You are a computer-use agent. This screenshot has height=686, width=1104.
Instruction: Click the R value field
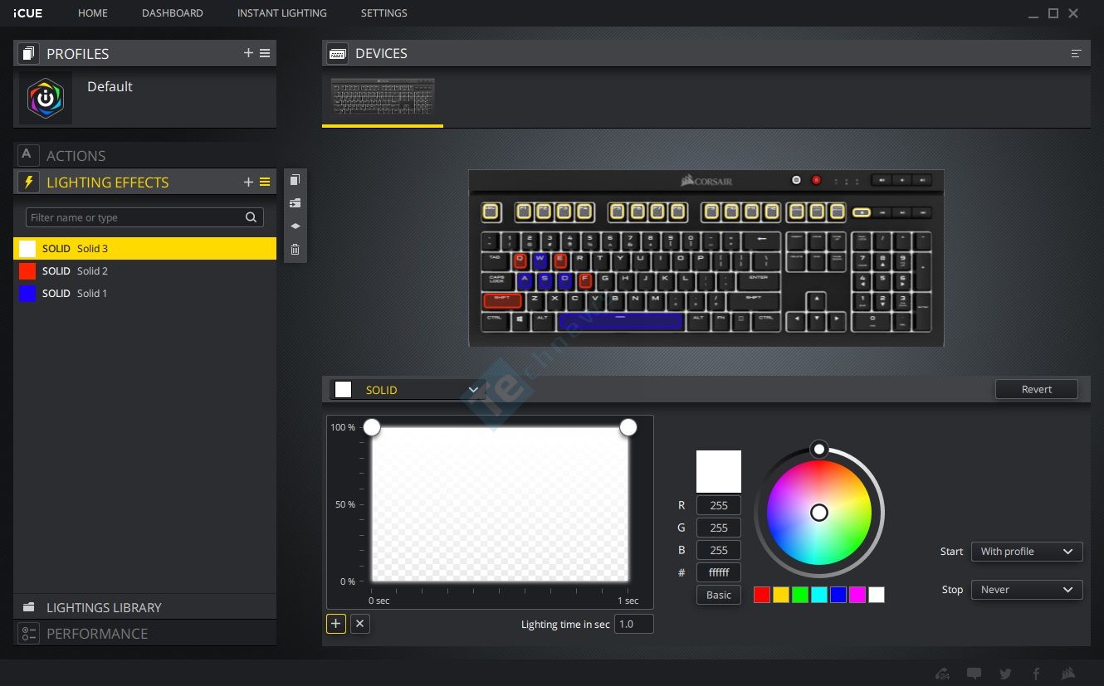coord(719,505)
